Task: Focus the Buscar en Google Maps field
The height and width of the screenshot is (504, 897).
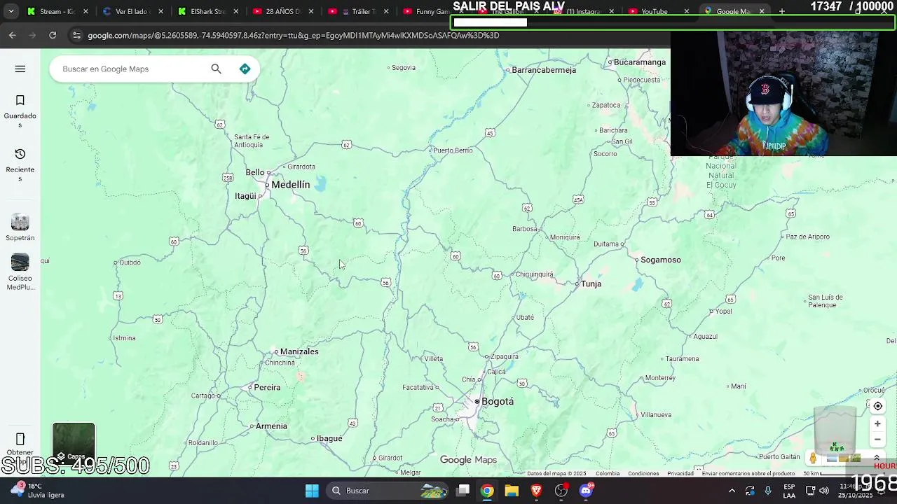Action: [x=133, y=69]
